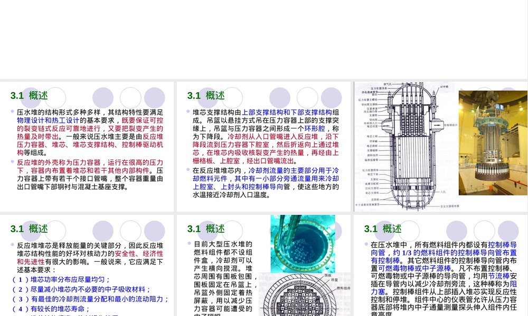The height and width of the screenshot is (316, 528).
Task: Click the 3.1 概述 heading above 反应堆堆芯是释放能量
Action: pyautogui.click(x=29, y=229)
